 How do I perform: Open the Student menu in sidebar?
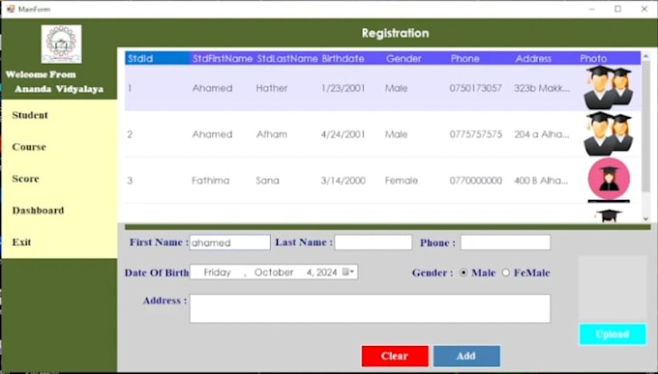tap(30, 115)
